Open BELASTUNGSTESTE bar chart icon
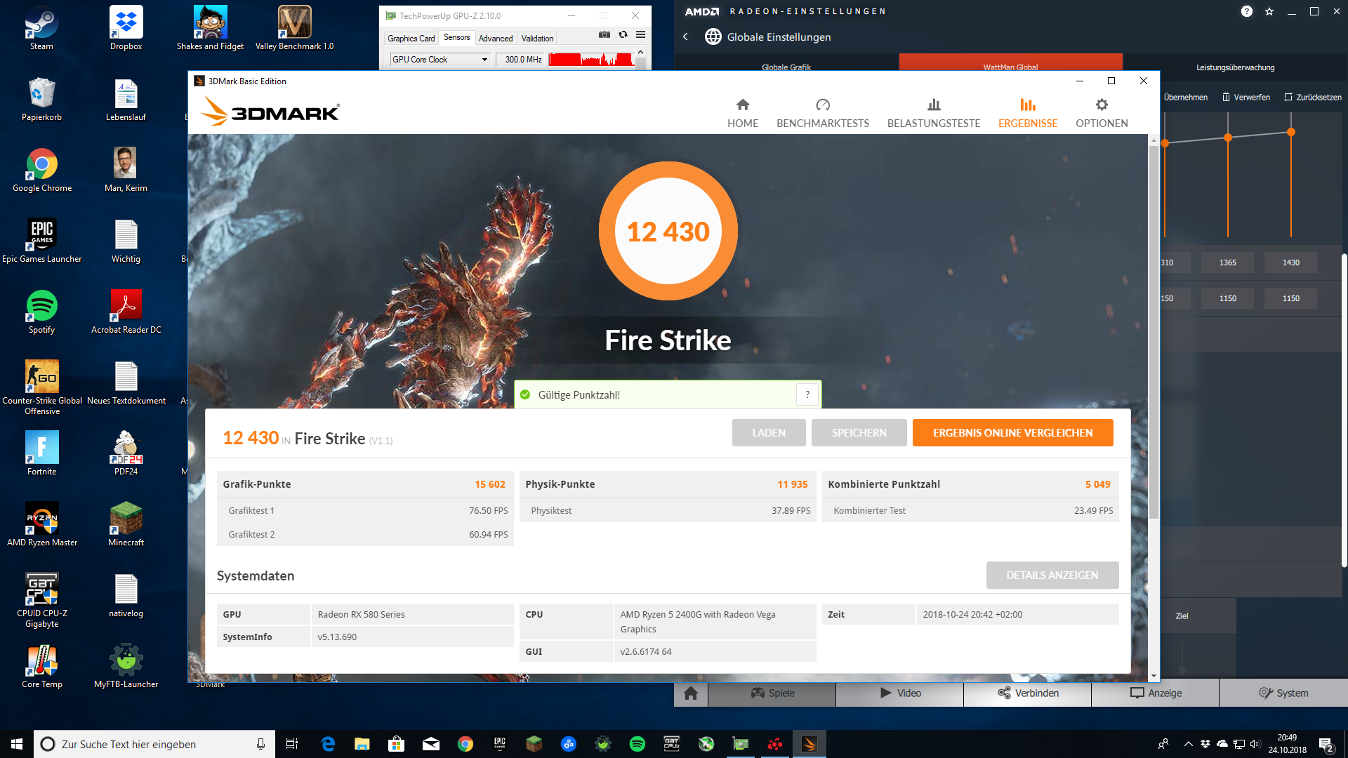 point(933,105)
